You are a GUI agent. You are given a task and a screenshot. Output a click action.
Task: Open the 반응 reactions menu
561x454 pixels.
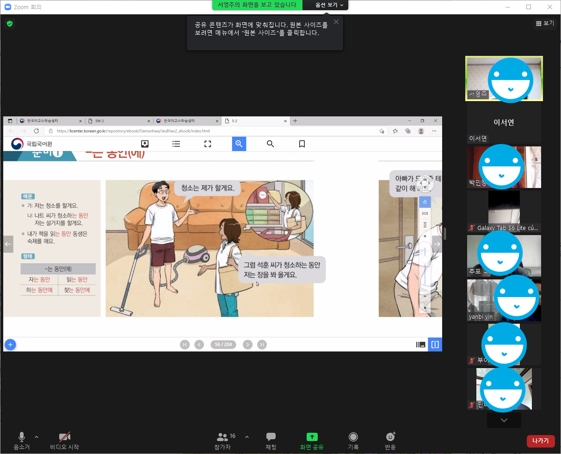coord(390,441)
